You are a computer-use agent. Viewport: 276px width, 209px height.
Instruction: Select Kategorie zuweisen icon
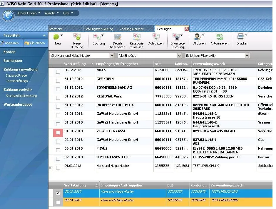(137, 37)
